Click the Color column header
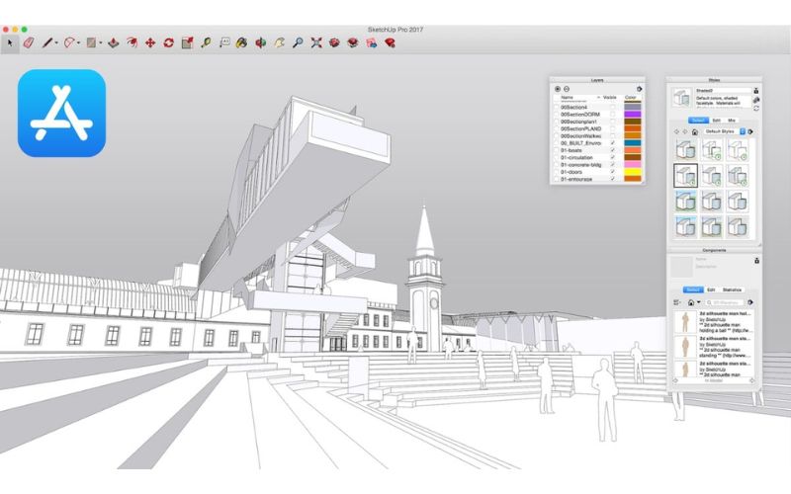Viewport: 791px width, 494px height. [x=631, y=97]
